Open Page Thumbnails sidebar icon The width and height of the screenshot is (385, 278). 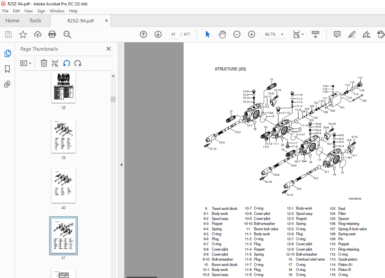point(8,53)
